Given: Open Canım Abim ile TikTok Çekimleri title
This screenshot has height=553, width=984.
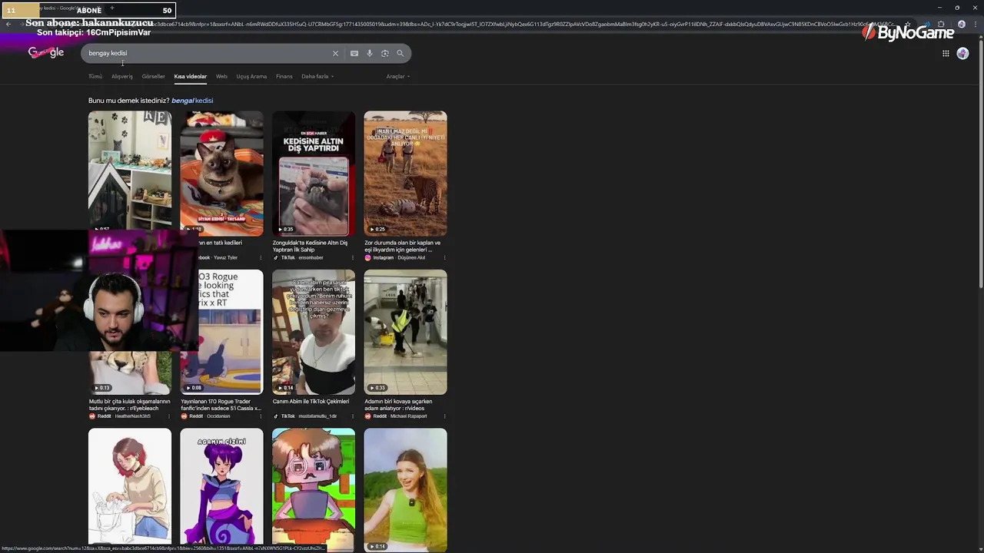Looking at the screenshot, I should 311,401.
